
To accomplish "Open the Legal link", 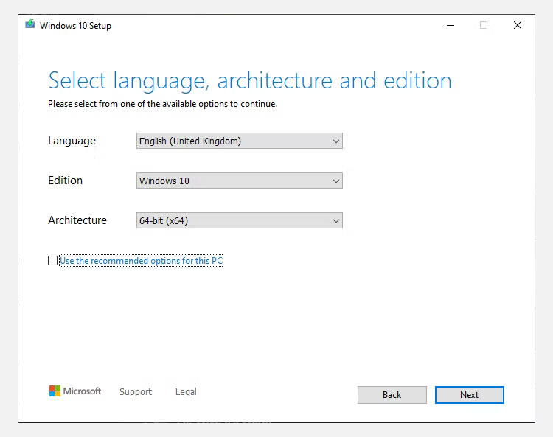I will pos(186,392).
